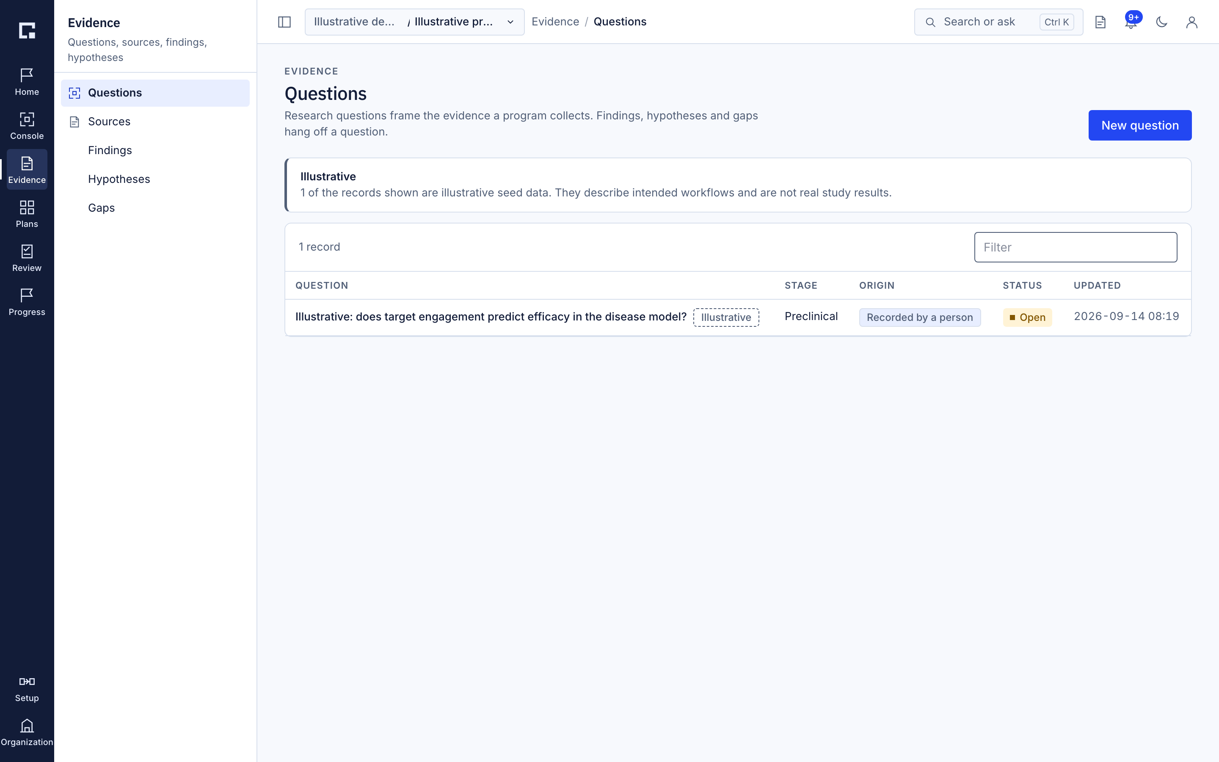This screenshot has width=1219, height=762.
Task: Select Sources in the Evidence menu
Action: coord(155,121)
